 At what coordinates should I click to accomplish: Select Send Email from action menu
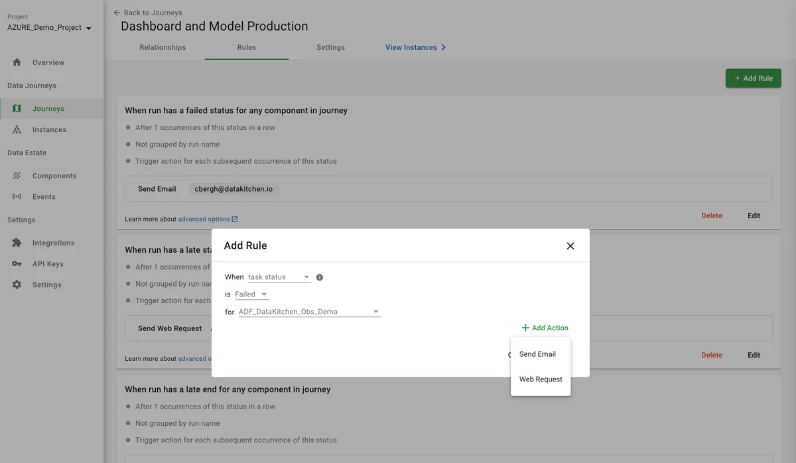point(537,354)
